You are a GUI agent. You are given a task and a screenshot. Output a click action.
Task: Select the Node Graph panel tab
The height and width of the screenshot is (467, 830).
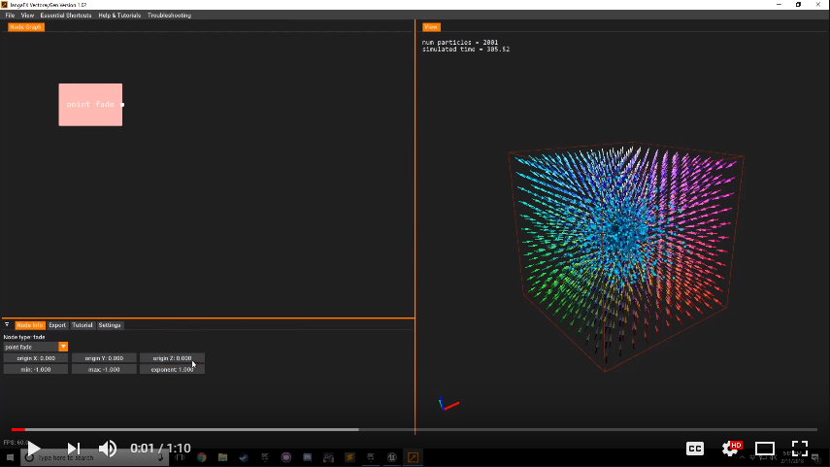pos(25,27)
